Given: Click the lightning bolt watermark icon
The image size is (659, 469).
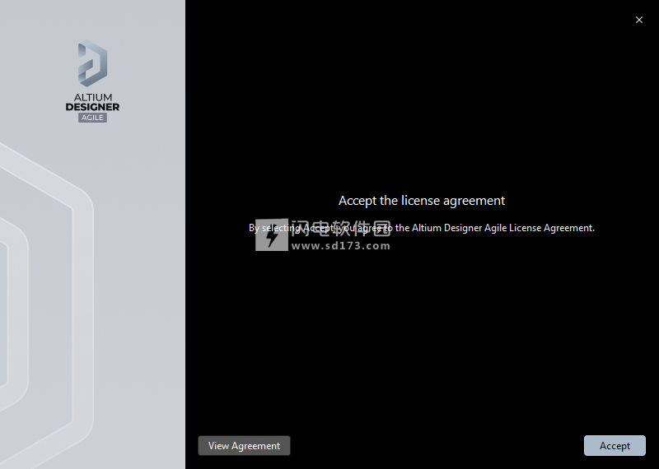Looking at the screenshot, I should pyautogui.click(x=271, y=234).
